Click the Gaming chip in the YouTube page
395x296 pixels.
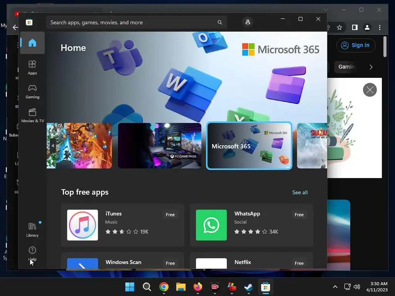pos(345,67)
